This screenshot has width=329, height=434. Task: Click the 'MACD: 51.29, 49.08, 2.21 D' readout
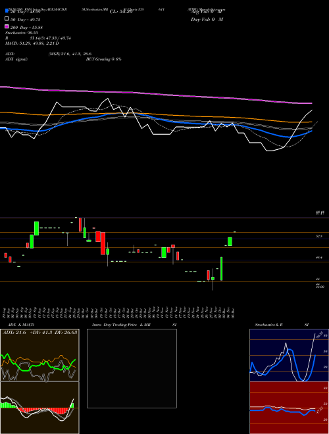tap(32, 43)
